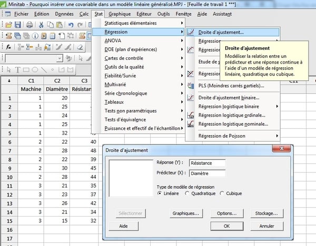
Task: Select Droite d'ajustement binaire menu entry
Action: point(229,97)
